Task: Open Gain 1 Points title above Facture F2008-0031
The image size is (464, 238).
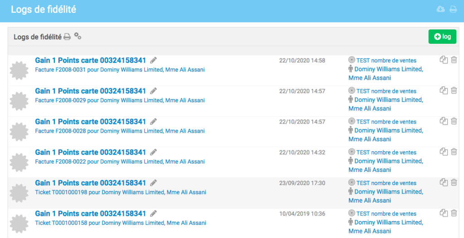Action: pyautogui.click(x=91, y=60)
